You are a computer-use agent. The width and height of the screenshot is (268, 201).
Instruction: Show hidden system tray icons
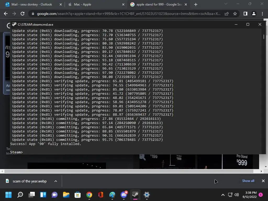(x=223, y=195)
